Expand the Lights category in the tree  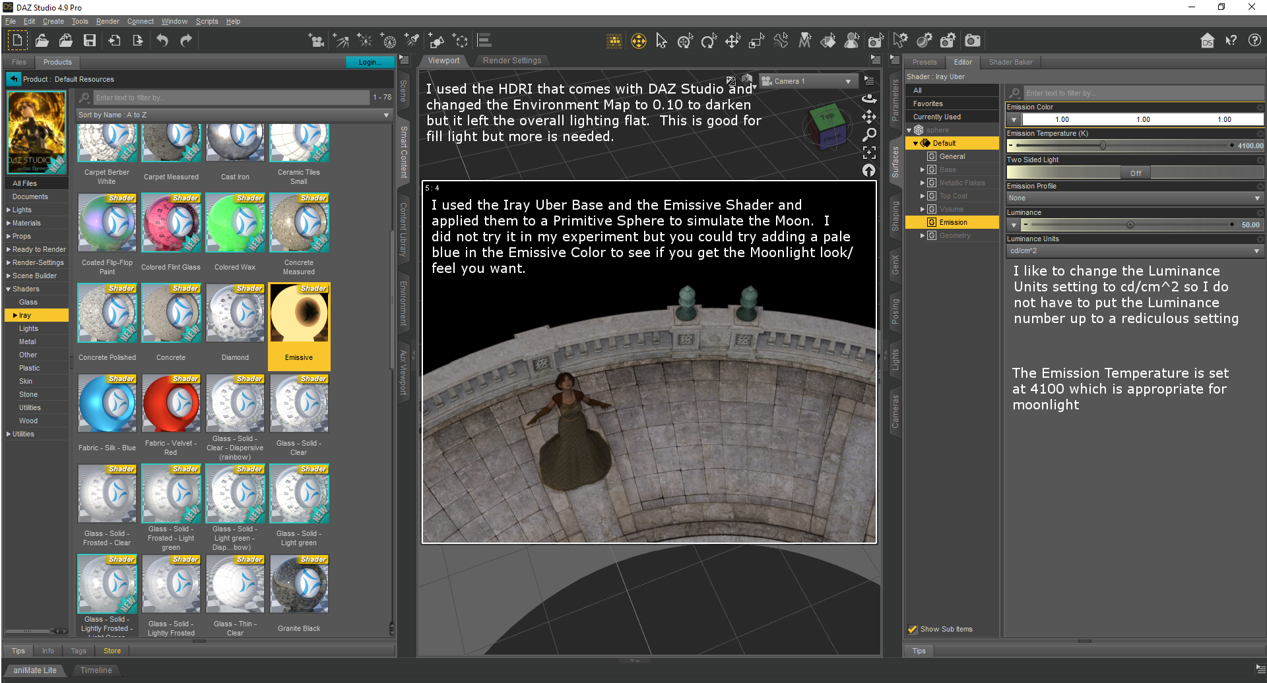[9, 210]
